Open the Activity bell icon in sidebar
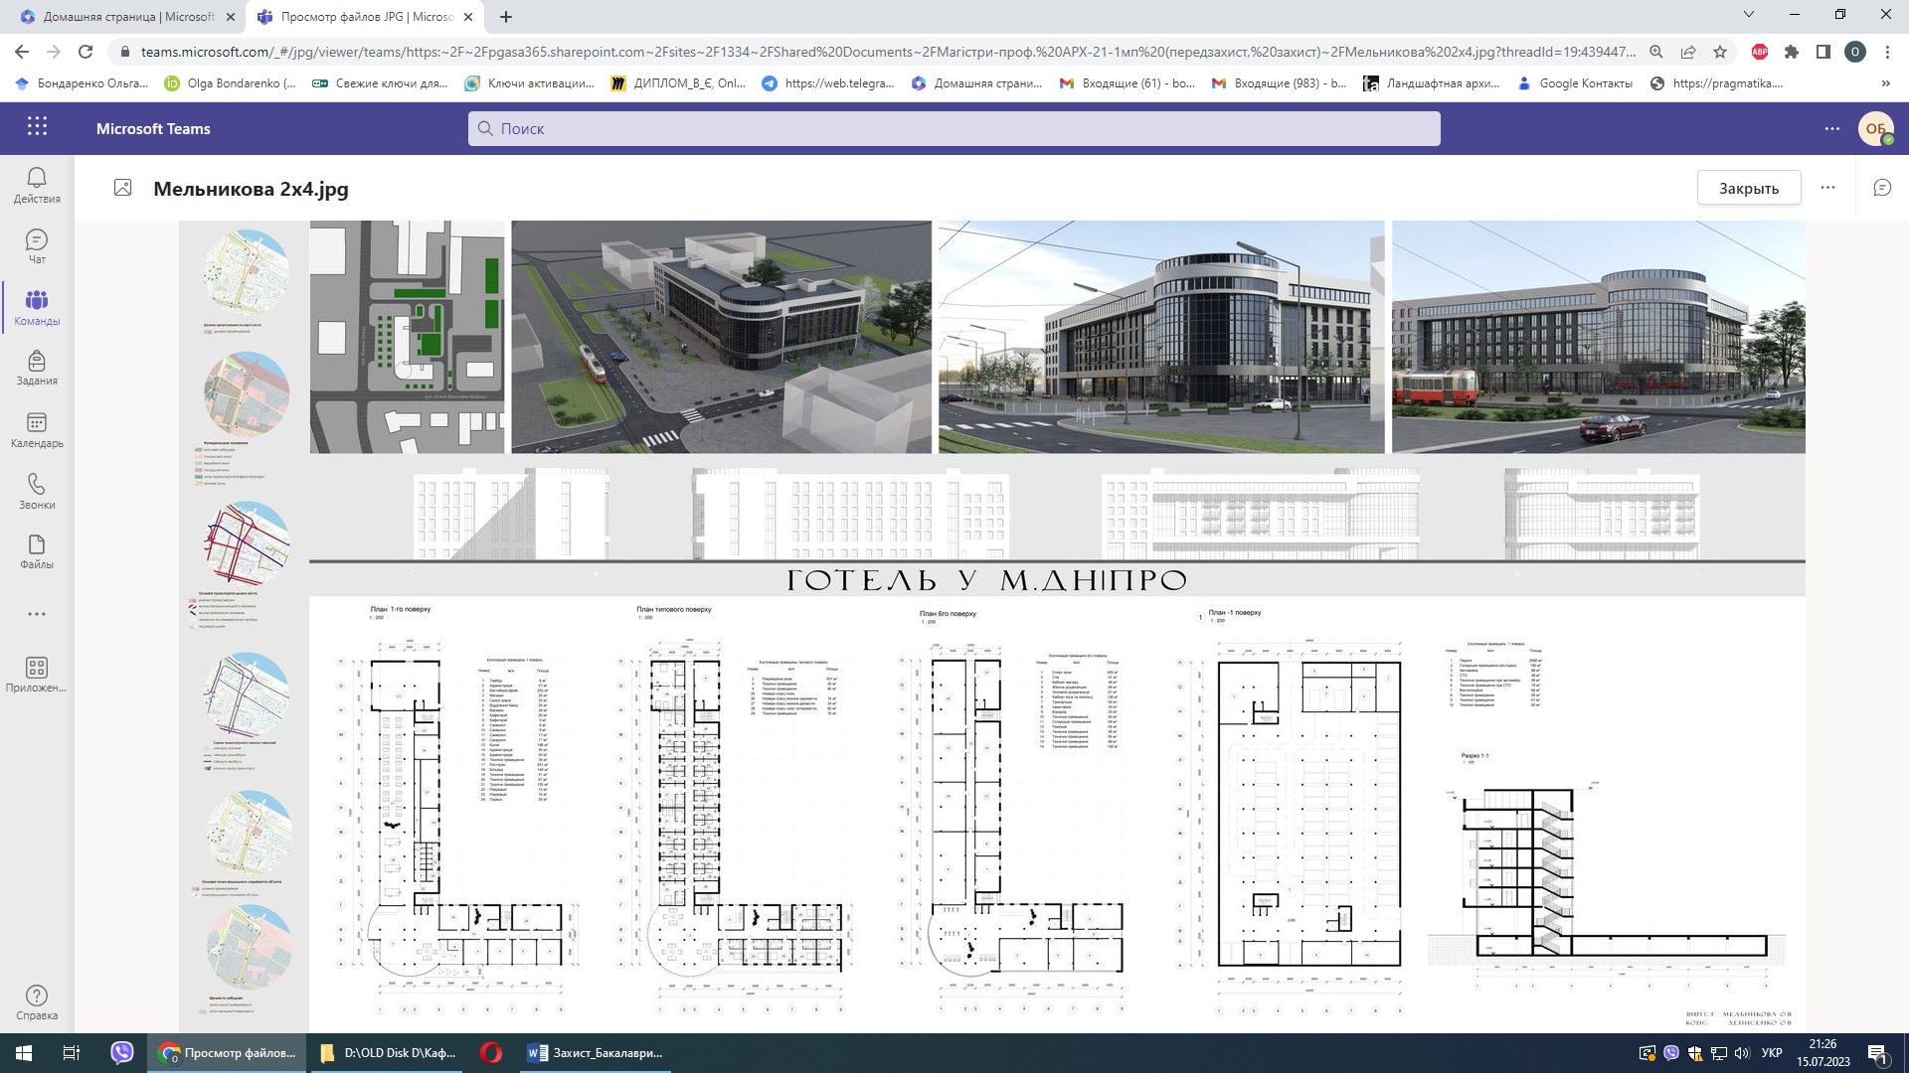1909x1073 pixels. coord(37,185)
